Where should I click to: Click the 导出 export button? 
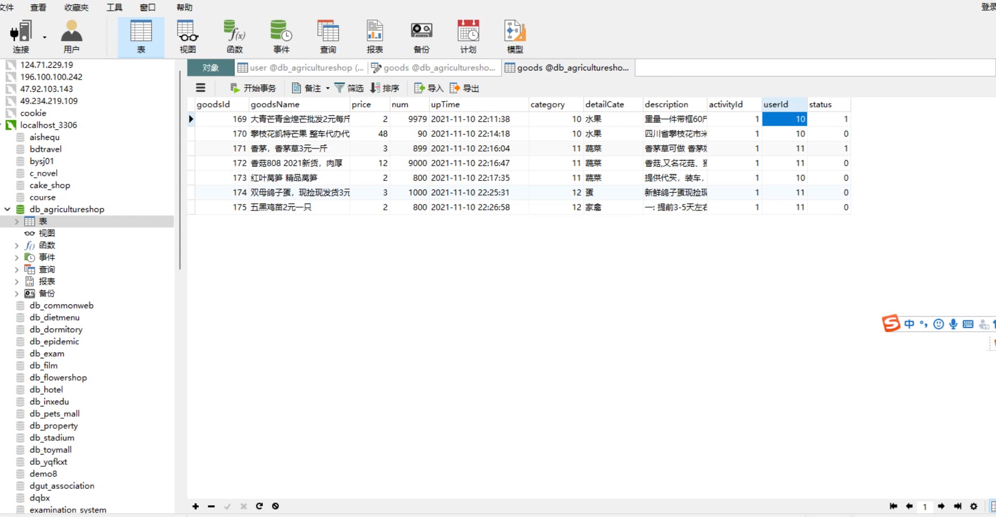click(464, 88)
